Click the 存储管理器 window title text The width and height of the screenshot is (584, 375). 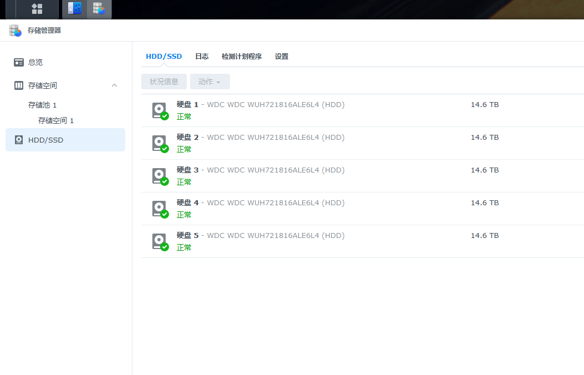click(x=44, y=31)
